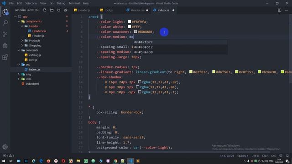This screenshot has width=292, height=164.
Task: Expand the img folder
Action: [x=19, y=74]
